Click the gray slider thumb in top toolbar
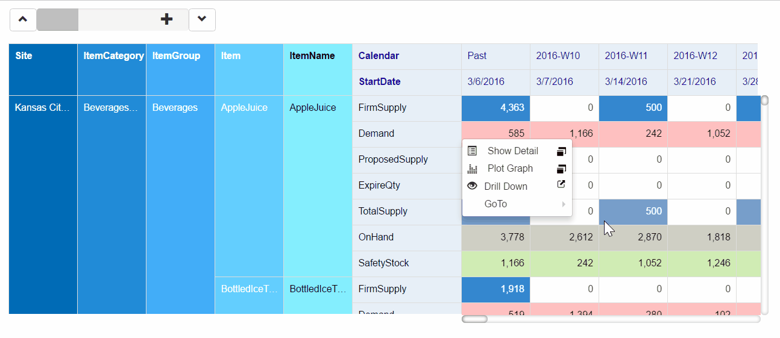 click(x=58, y=19)
